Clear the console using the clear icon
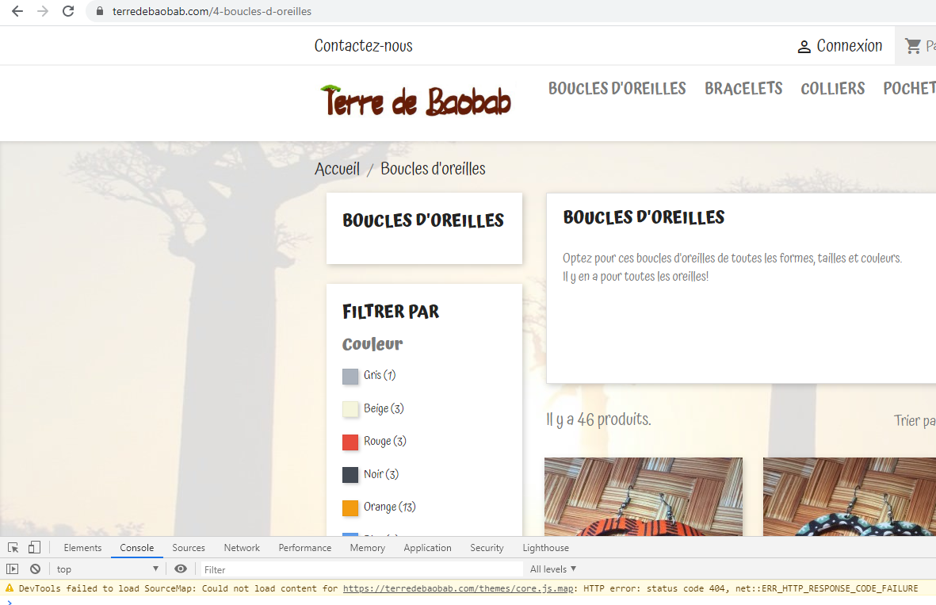The height and width of the screenshot is (605, 936). 36,569
